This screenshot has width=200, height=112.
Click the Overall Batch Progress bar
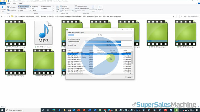pos(100,35)
